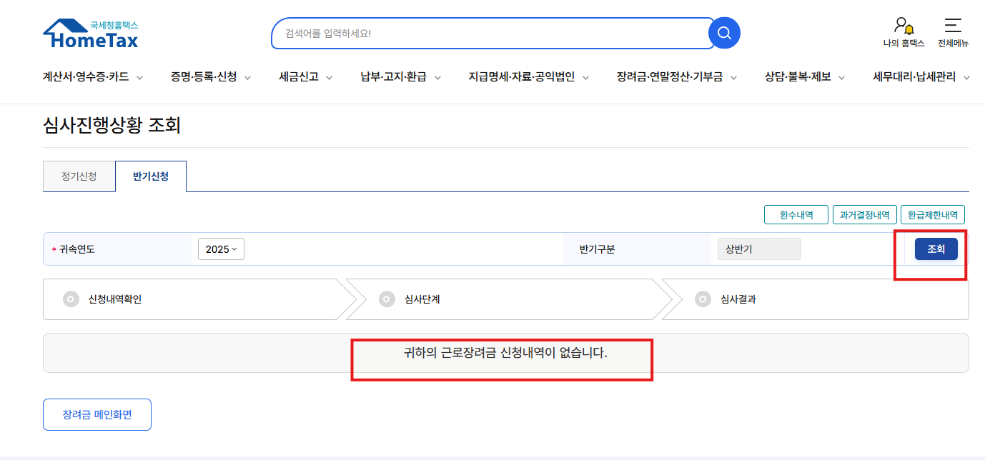Click the 심사단계 step circle icon
Screen dimensions: 985x460
[388, 299]
